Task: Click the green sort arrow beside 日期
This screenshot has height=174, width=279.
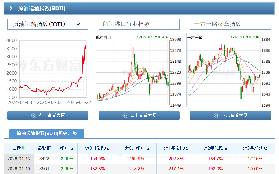Action: [x=23, y=148]
